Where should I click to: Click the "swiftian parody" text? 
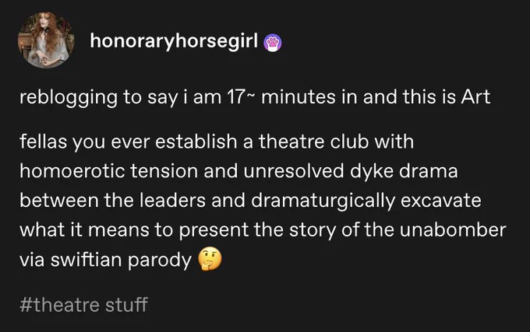point(121,260)
